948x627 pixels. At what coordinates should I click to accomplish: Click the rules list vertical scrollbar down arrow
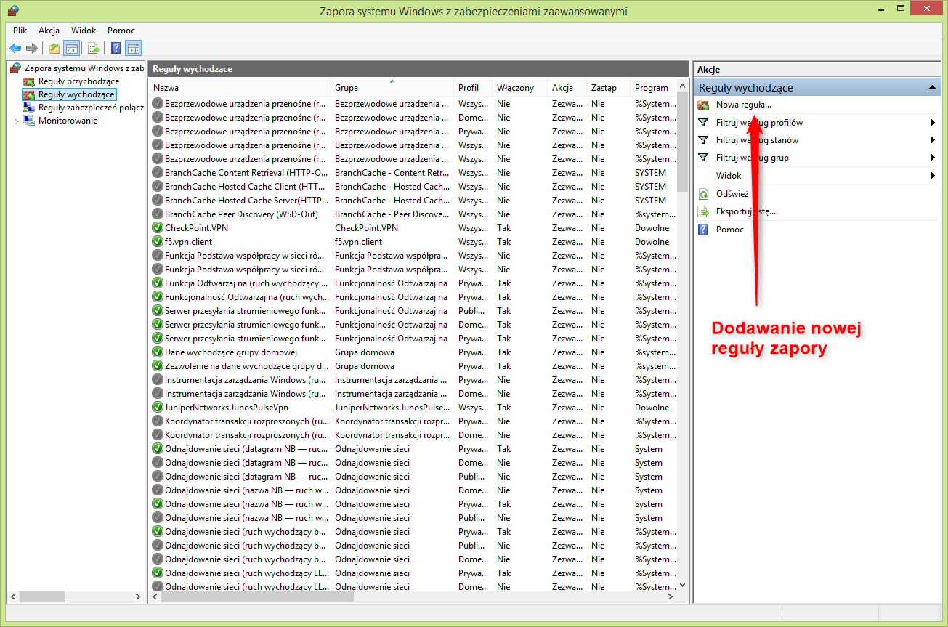click(682, 584)
